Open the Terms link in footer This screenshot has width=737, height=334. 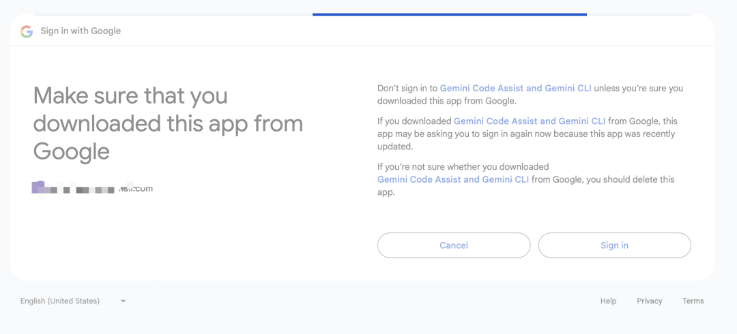(693, 301)
